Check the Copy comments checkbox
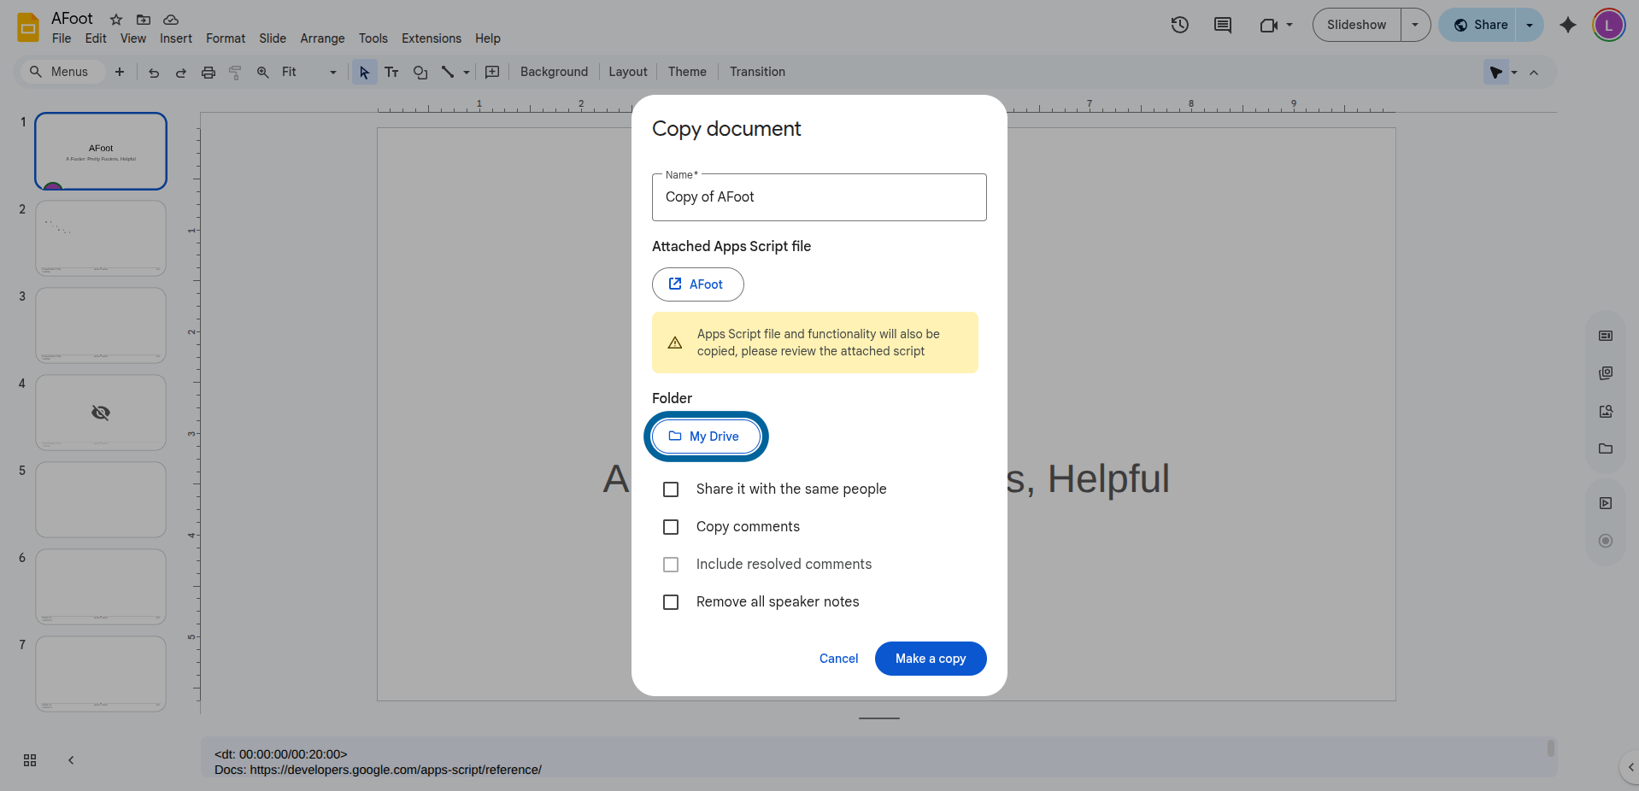Image resolution: width=1639 pixels, height=791 pixels. point(671,527)
